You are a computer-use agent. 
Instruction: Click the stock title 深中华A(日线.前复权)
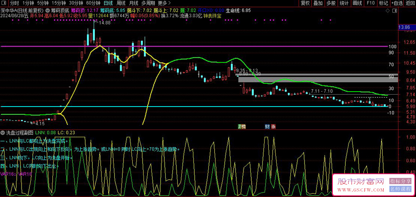tap(22, 11)
